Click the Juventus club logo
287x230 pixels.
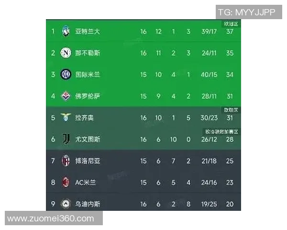tap(66, 139)
